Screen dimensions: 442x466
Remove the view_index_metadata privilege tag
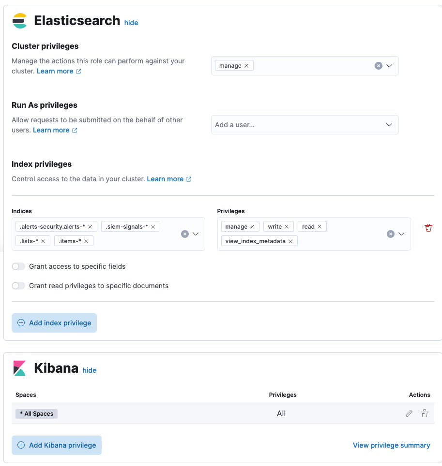(x=290, y=241)
